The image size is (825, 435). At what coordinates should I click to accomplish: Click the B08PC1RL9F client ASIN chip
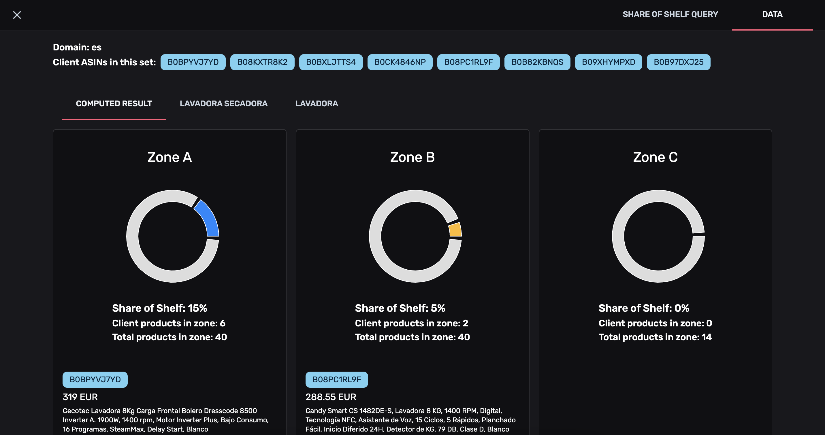coord(468,62)
